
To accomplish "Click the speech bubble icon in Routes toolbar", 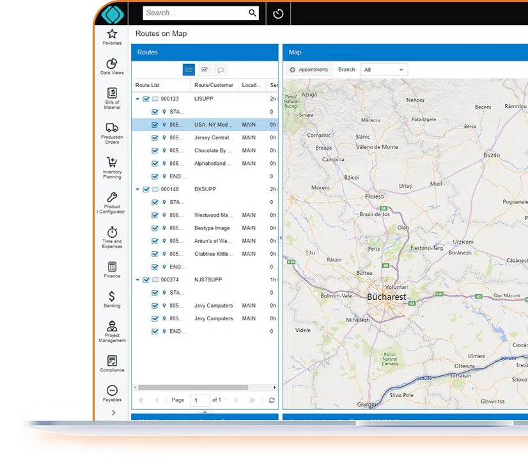I will [221, 70].
